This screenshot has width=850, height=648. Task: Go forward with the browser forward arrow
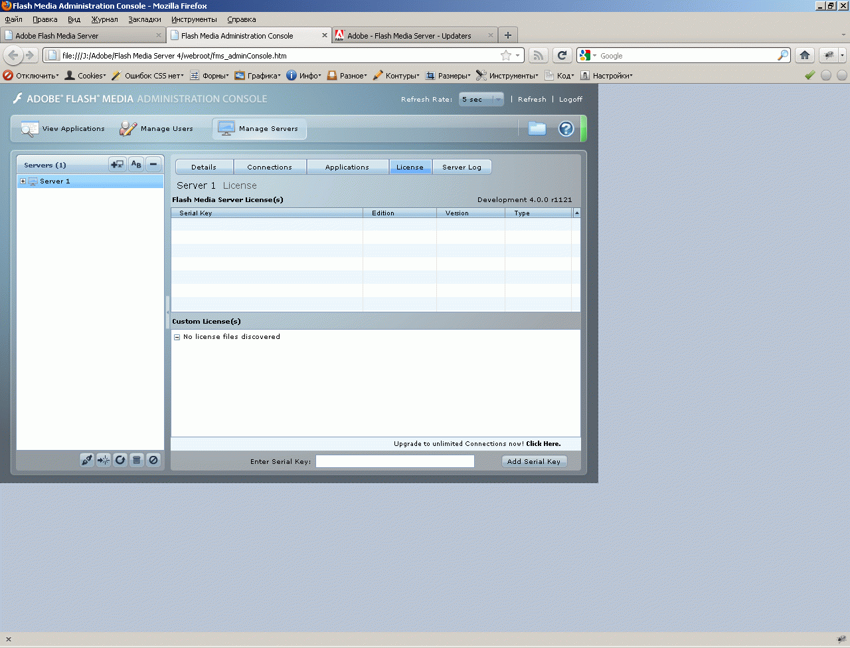coord(29,55)
